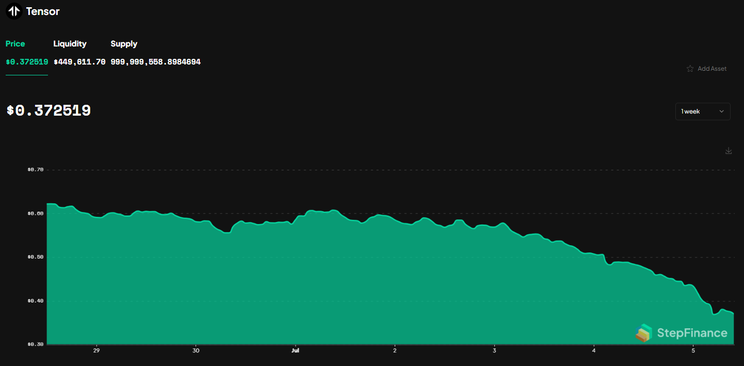Click the chevron on the timeframe selector
Viewport: 744px width, 366px height.
pyautogui.click(x=721, y=111)
